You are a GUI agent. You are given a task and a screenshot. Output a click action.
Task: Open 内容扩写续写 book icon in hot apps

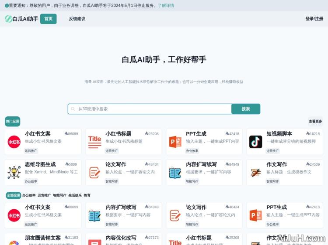(x=175, y=173)
